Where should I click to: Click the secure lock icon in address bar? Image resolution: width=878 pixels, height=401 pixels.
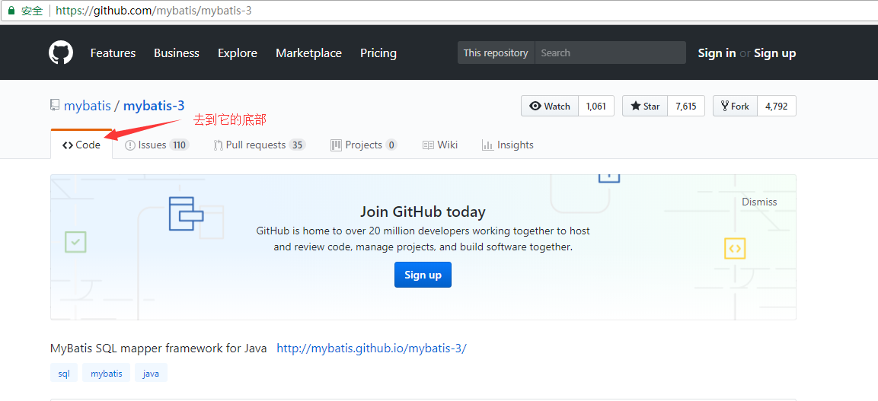tap(11, 11)
